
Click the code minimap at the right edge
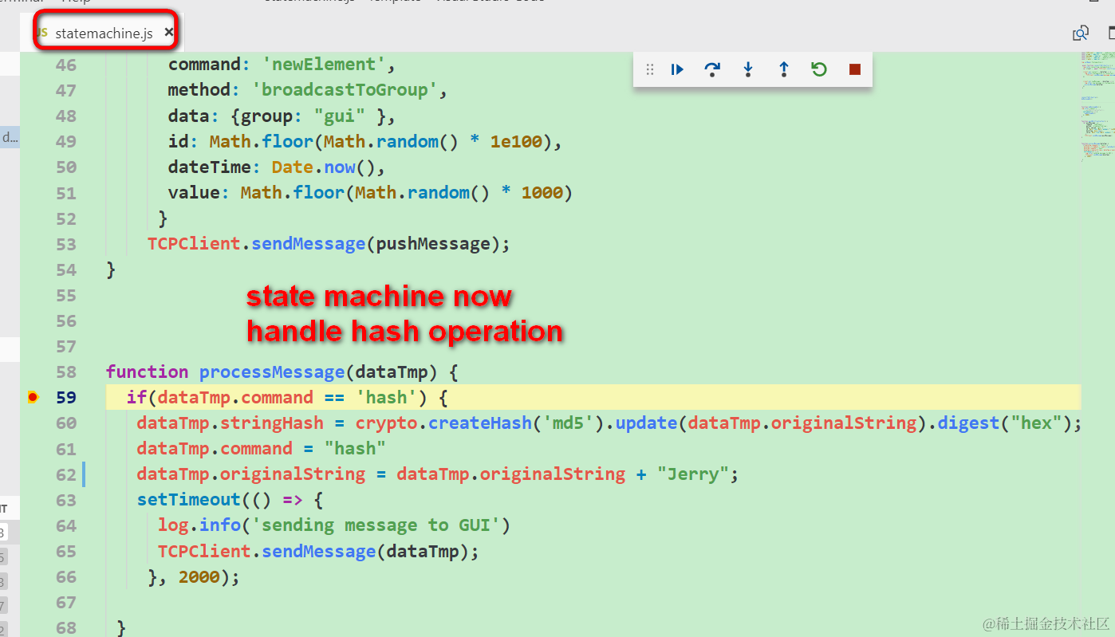click(x=1097, y=107)
